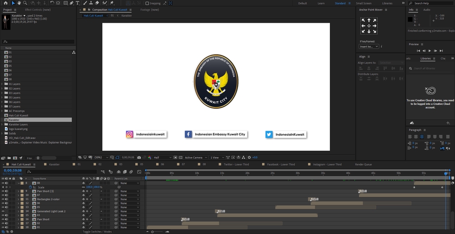Viewport: 455px width, 234px height.
Task: Select the Hand tool
Action: click(19, 3)
